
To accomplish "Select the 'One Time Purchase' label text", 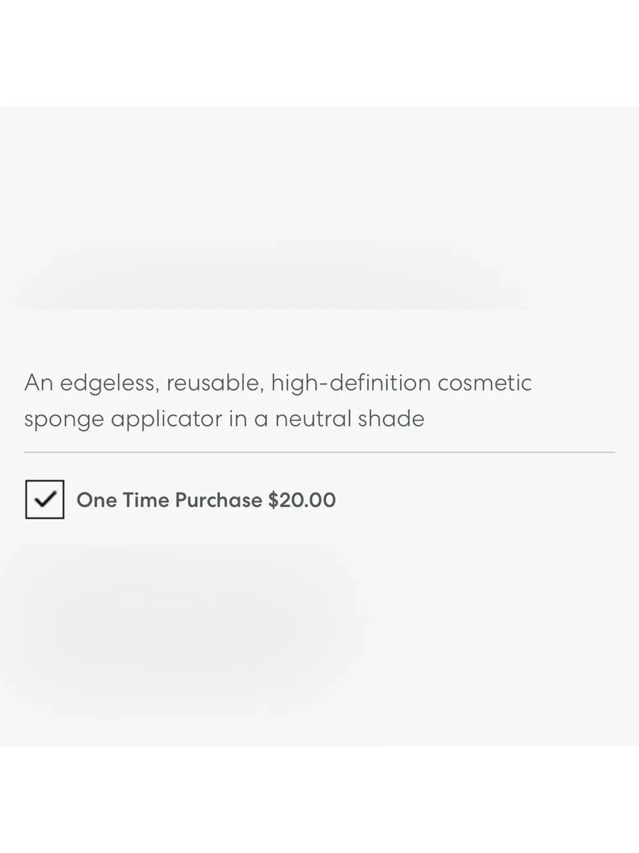I will tap(170, 500).
